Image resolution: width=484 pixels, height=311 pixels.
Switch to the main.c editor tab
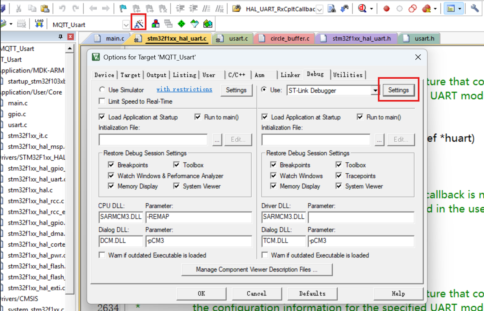(110, 38)
